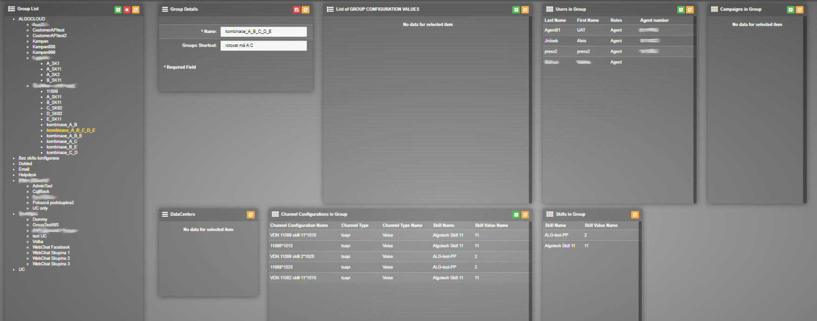Add a group configuration value
817x321 pixels.
point(516,10)
